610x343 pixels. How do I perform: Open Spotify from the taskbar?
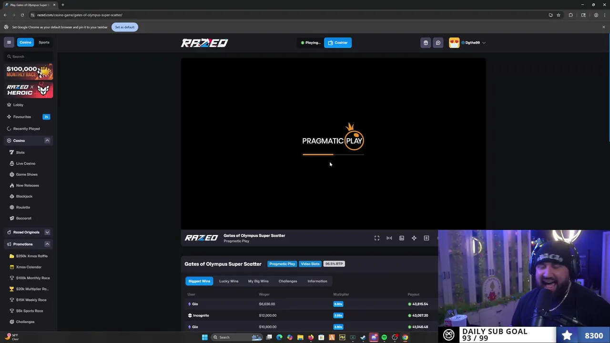click(x=384, y=337)
